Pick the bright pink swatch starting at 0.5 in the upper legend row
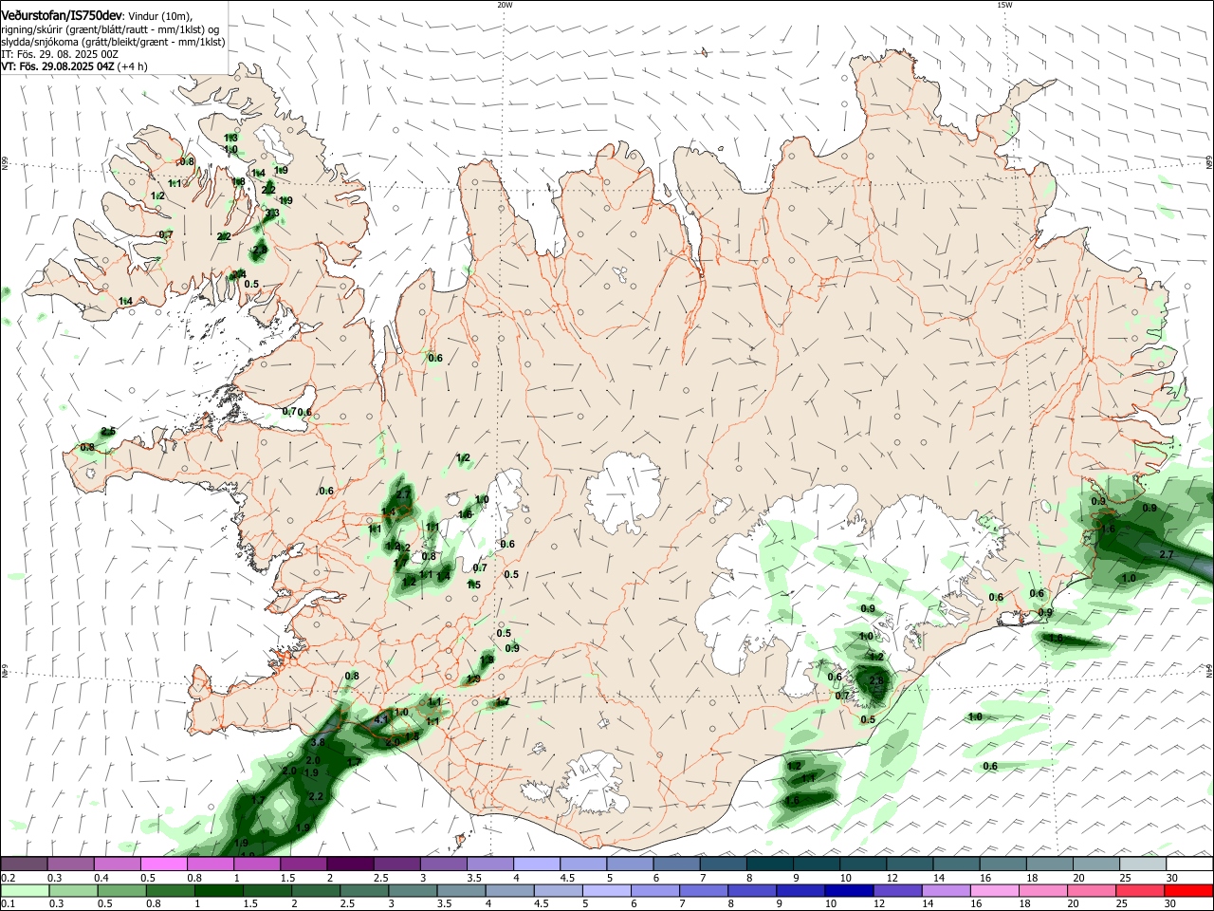Image resolution: width=1214 pixels, height=911 pixels. point(163,865)
